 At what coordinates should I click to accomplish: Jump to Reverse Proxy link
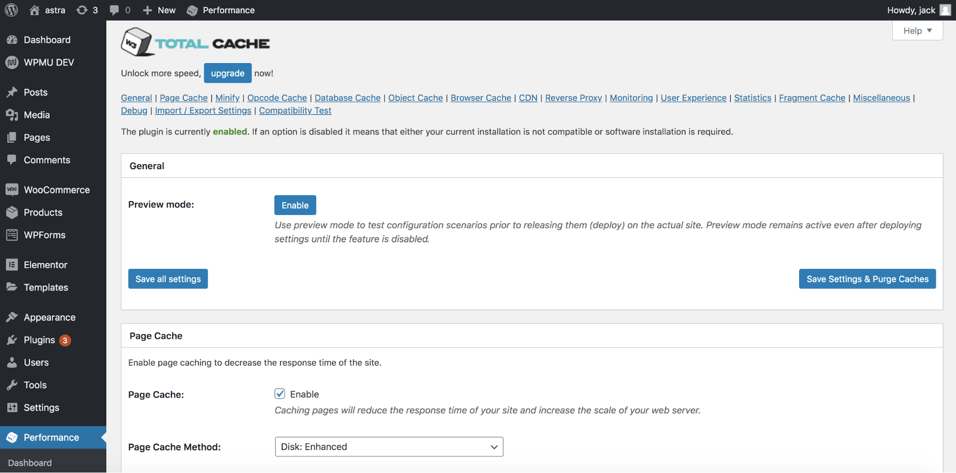(x=573, y=97)
